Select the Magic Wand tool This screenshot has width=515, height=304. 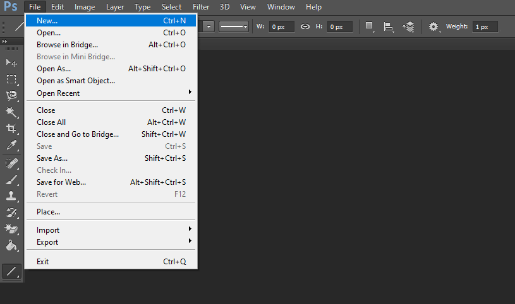coord(11,112)
